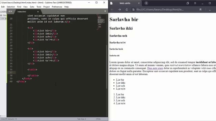Open the Preferences menu
Screen dimensions: 216x121
pyautogui.click(x=57, y=7)
